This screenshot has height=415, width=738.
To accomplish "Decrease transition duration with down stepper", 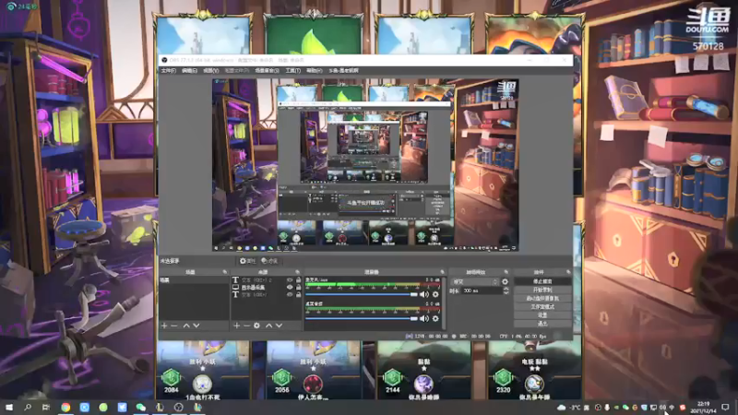I will [506, 292].
